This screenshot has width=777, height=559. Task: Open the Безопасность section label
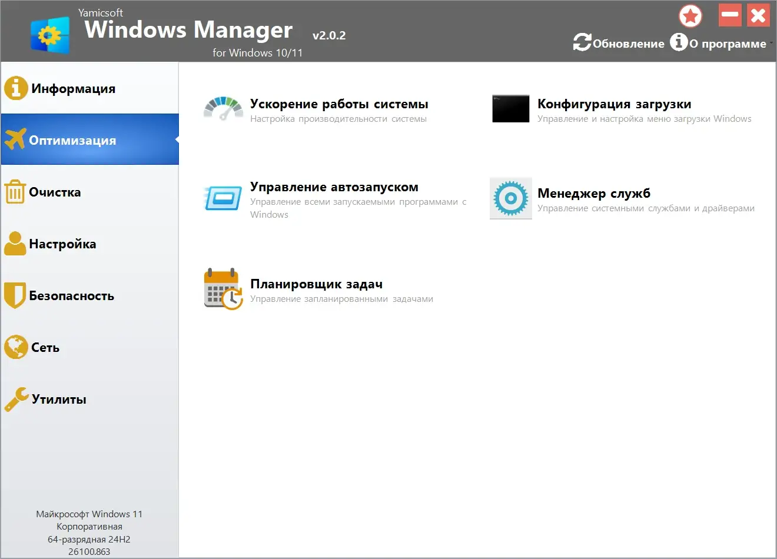(x=72, y=296)
